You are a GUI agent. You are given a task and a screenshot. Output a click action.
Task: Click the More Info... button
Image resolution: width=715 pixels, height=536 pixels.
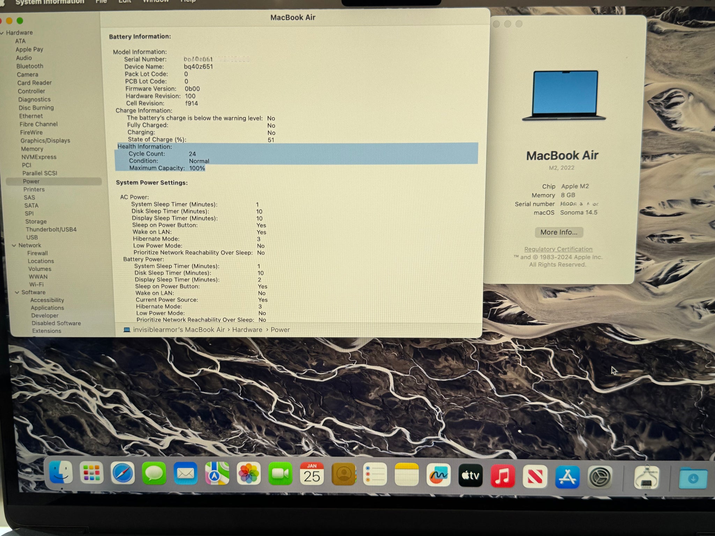[559, 232]
